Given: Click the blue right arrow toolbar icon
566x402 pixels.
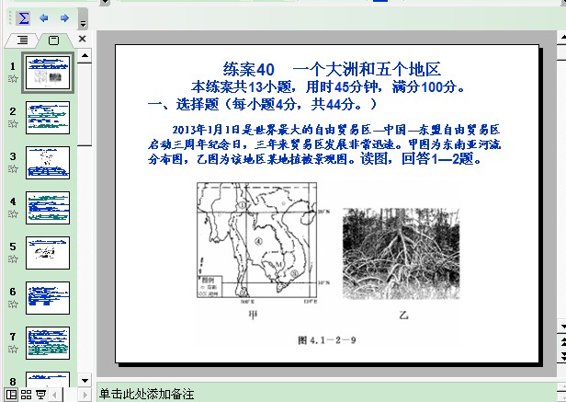Looking at the screenshot, I should [64, 17].
